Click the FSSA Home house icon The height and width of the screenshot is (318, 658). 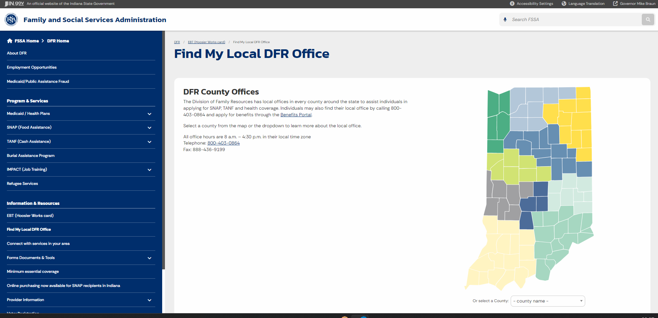coord(10,41)
